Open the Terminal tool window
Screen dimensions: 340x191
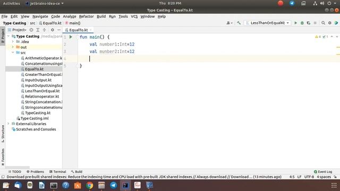click(x=58, y=171)
